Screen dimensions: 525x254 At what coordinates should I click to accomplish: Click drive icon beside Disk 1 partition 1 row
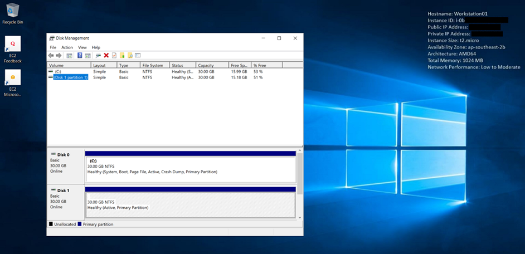pyautogui.click(x=51, y=77)
